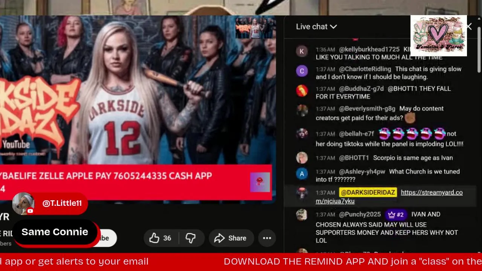Select the @CharlotteRidling username
Viewport: 482px width, 271px height.
pos(365,69)
